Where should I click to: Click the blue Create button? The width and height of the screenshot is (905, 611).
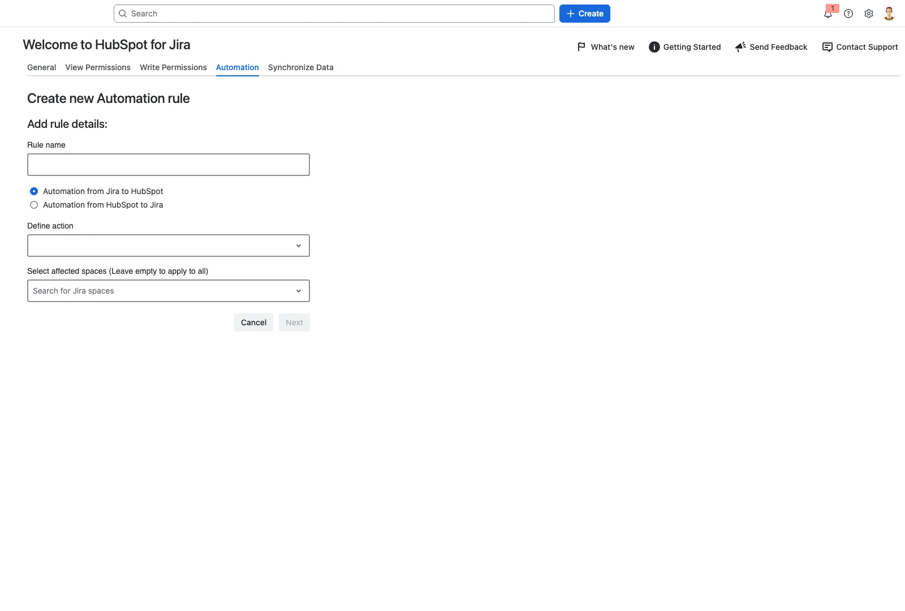585,14
